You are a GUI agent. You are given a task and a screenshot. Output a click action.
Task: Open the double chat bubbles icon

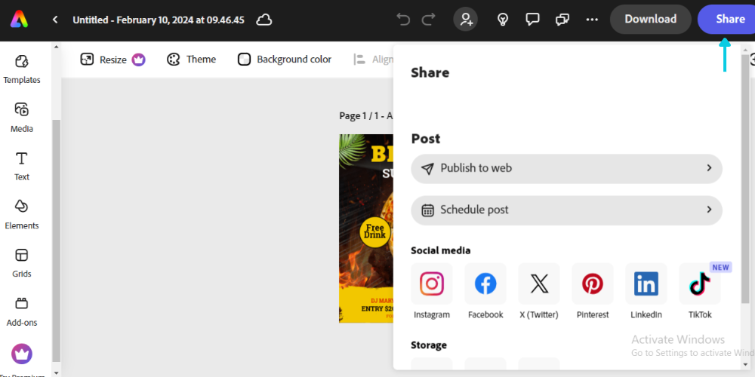[x=562, y=20]
